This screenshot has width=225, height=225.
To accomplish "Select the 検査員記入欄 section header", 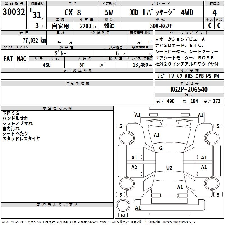I will click(x=57, y=108).
